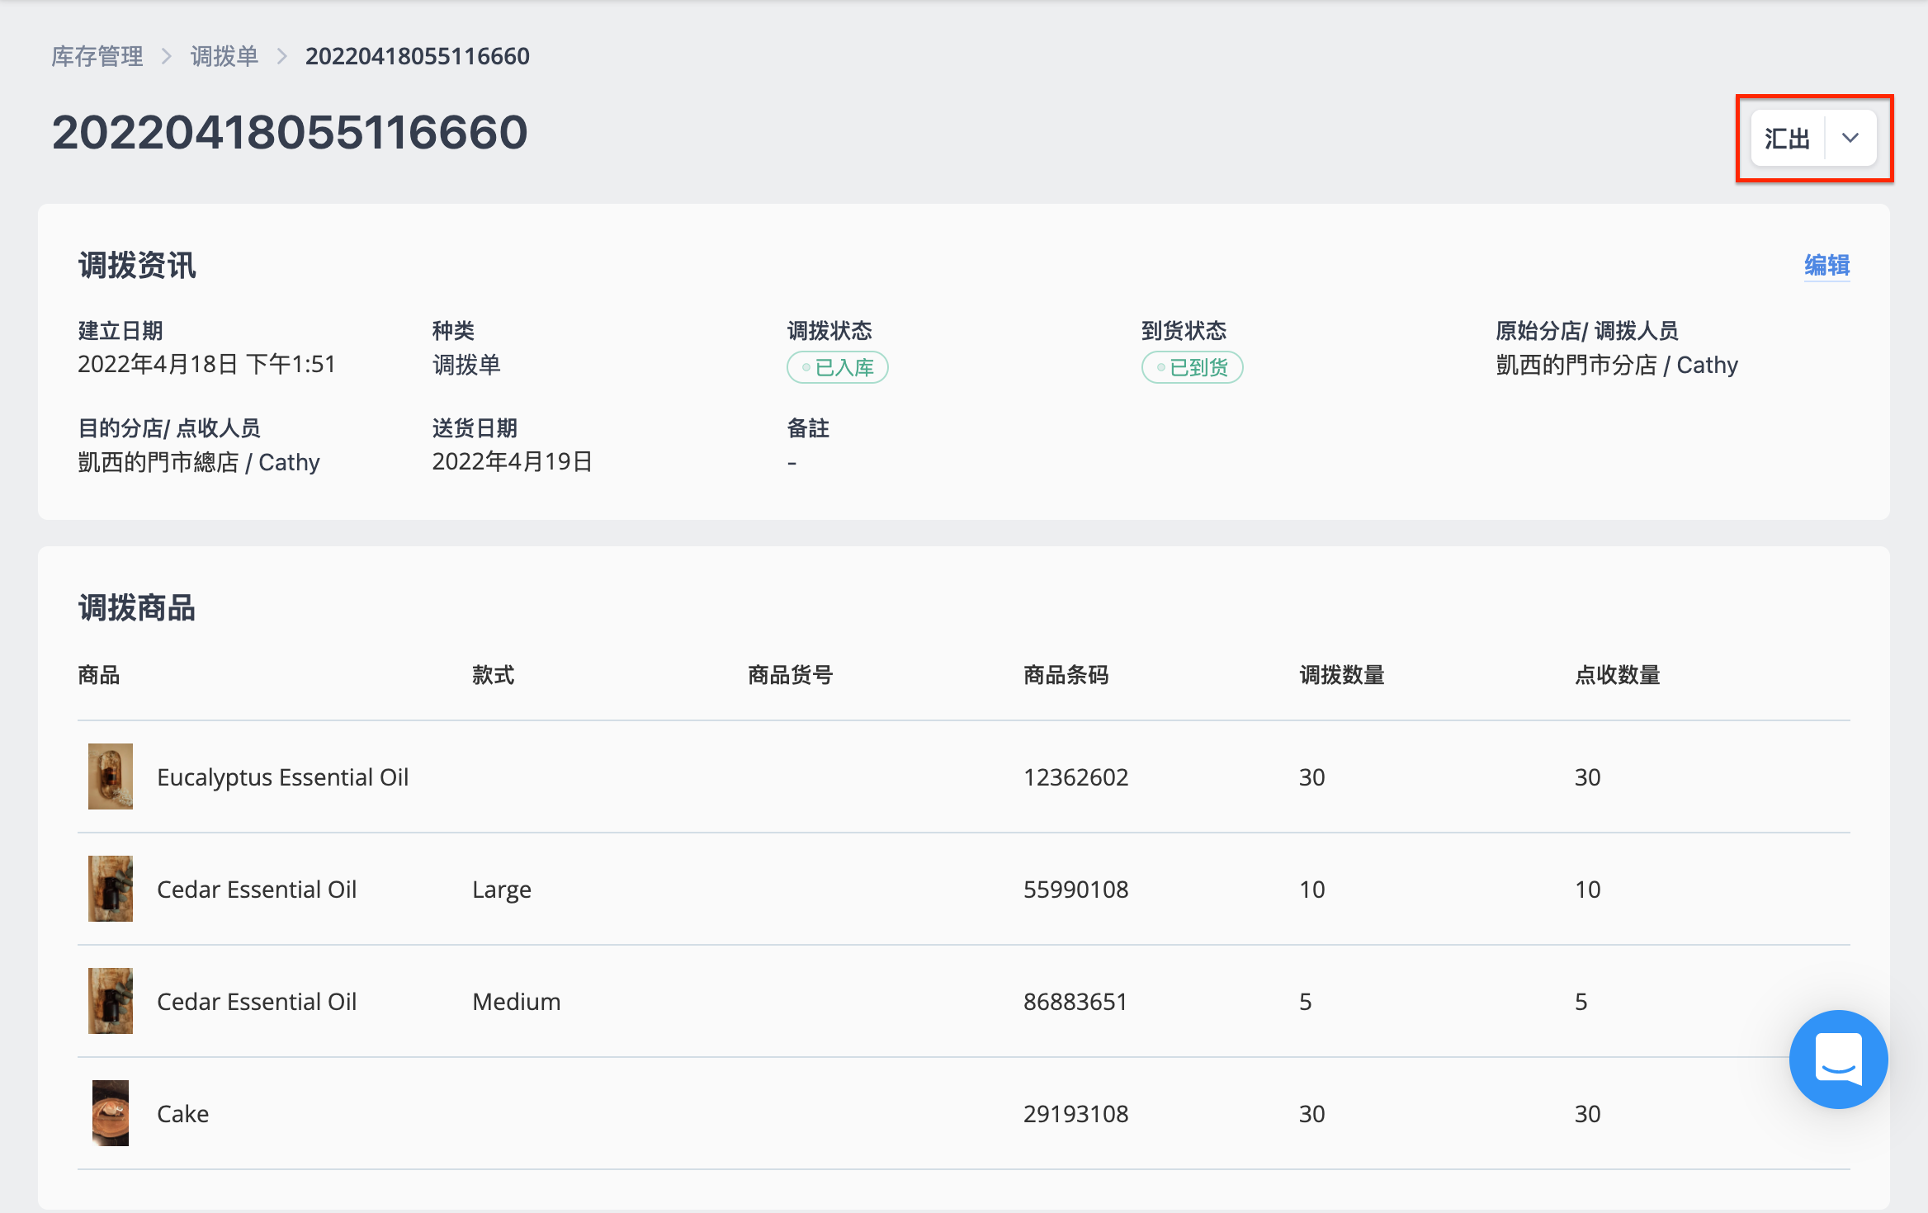Click barcode 12362602

[x=1075, y=777]
